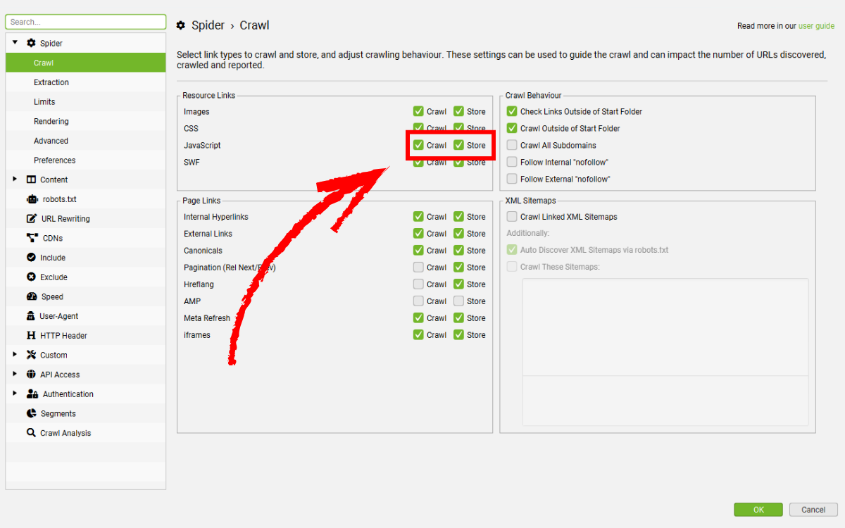Open the user guide link
The image size is (845, 528).
[x=816, y=26]
